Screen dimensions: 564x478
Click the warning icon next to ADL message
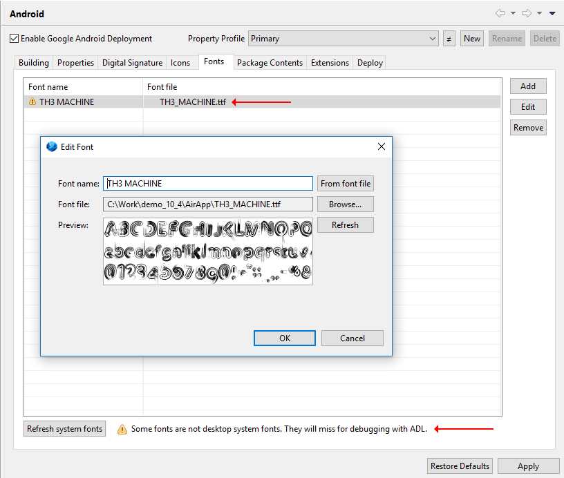tap(122, 429)
